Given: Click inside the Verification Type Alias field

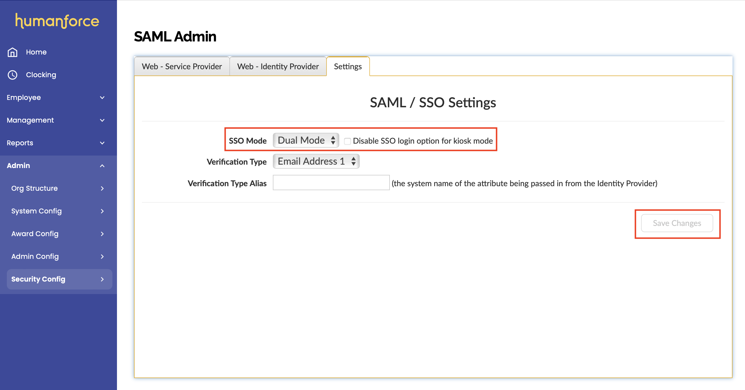Looking at the screenshot, I should [x=331, y=183].
